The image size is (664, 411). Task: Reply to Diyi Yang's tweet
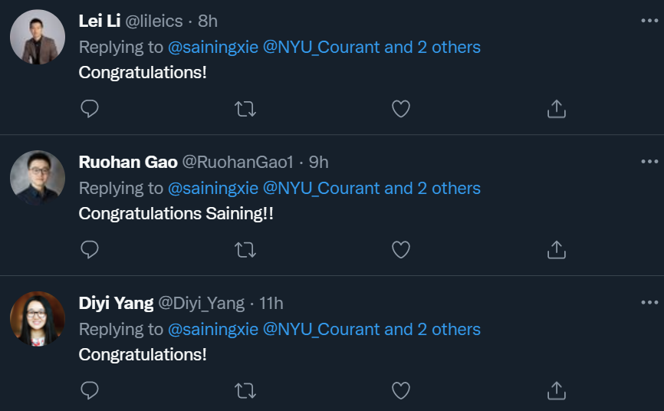[x=90, y=391]
